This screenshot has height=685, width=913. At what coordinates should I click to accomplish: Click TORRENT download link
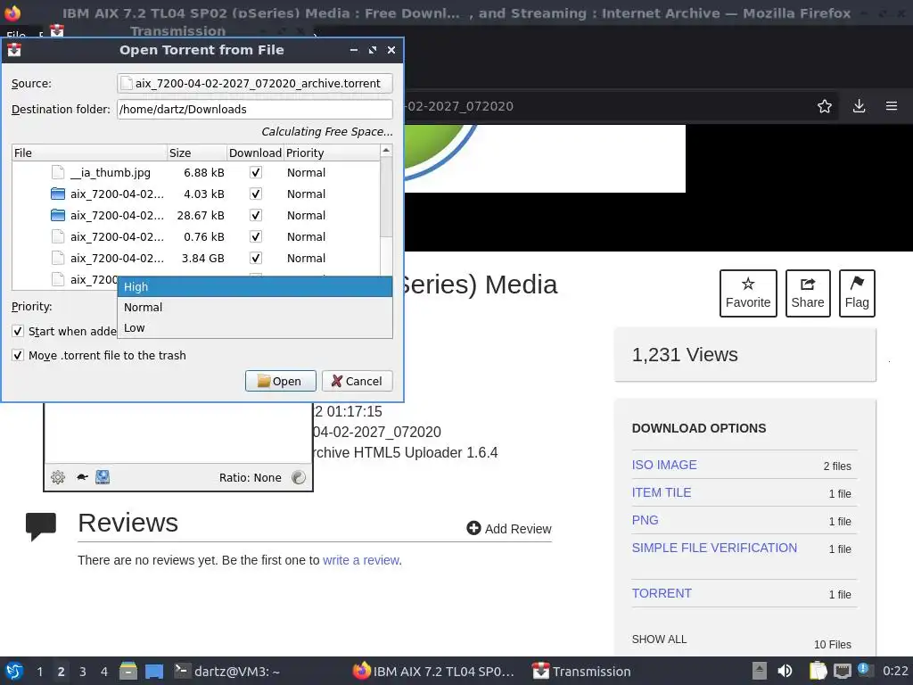pyautogui.click(x=662, y=593)
